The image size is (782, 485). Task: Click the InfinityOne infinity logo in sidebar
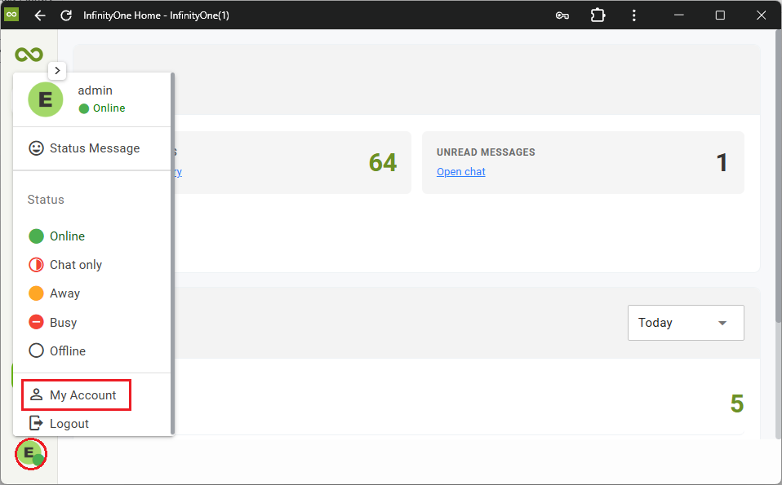pyautogui.click(x=29, y=55)
